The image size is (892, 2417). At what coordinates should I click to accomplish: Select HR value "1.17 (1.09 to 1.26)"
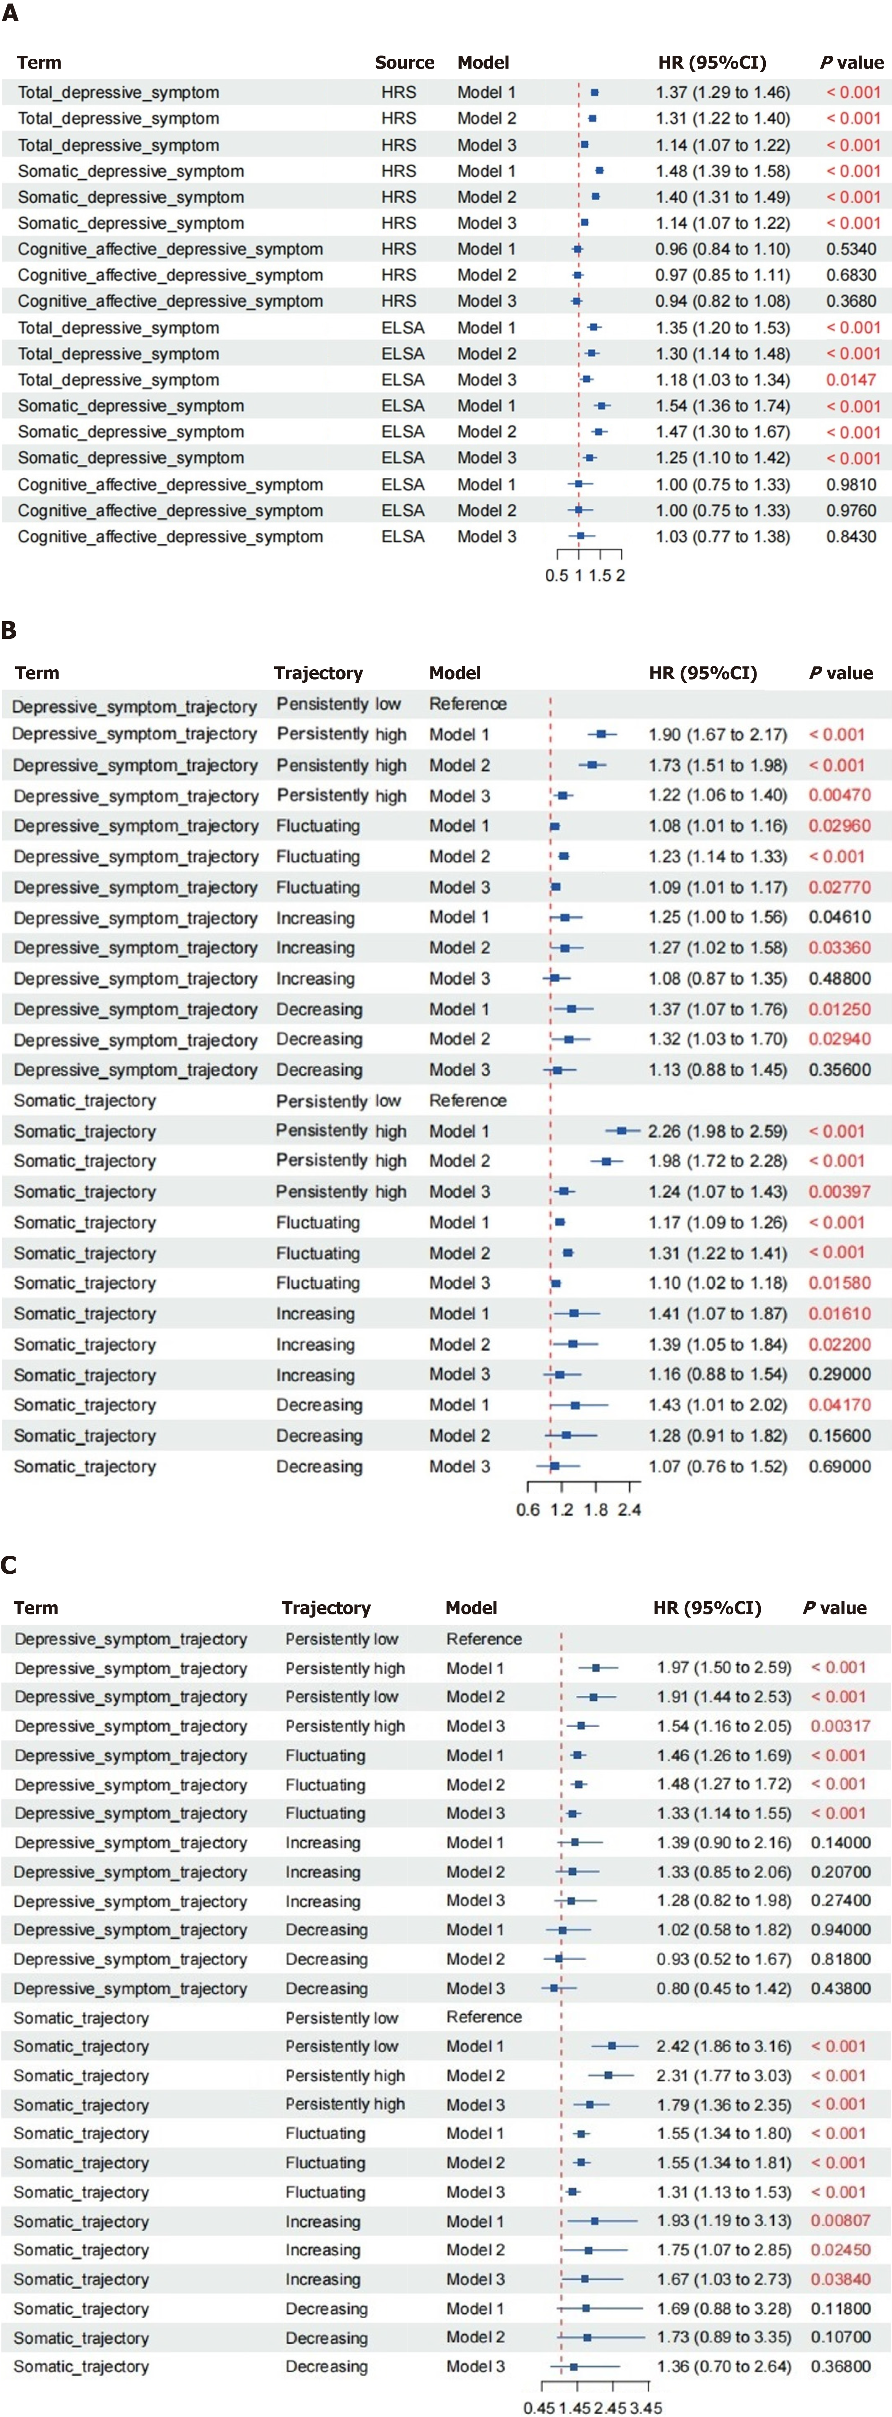[x=718, y=1222]
